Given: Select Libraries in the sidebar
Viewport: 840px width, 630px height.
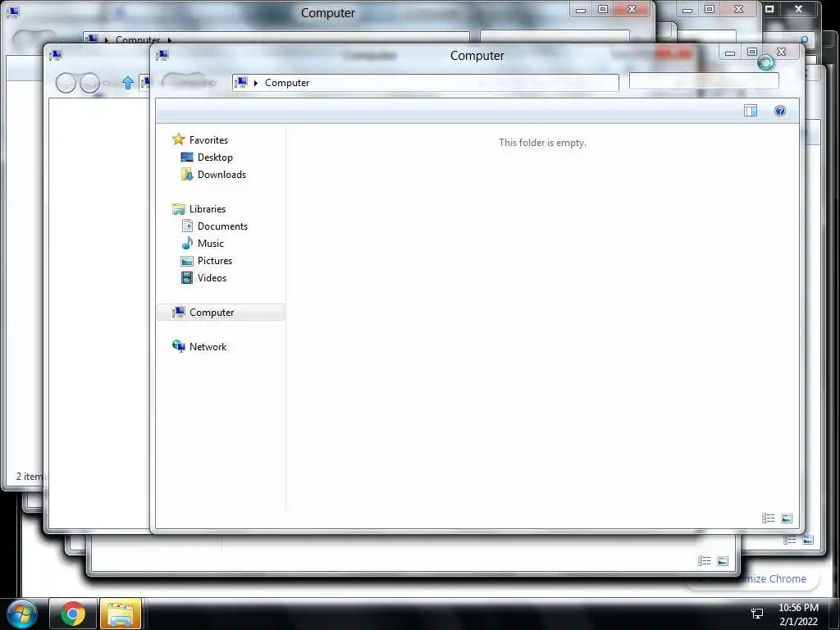Looking at the screenshot, I should point(208,209).
